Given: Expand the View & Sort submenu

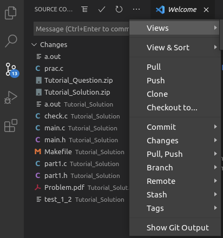Looking at the screenshot, I should [175, 48].
